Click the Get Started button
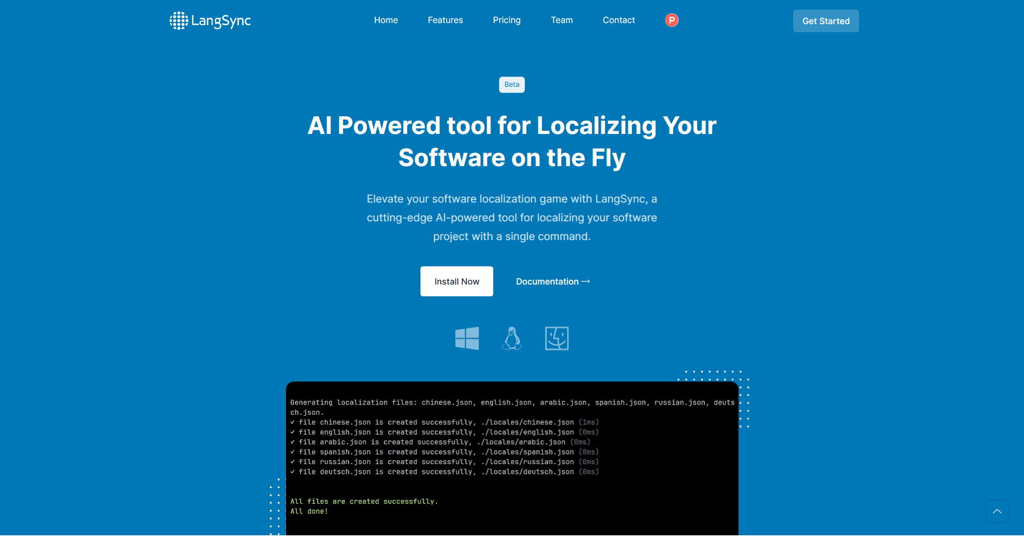This screenshot has width=1024, height=538. point(826,21)
